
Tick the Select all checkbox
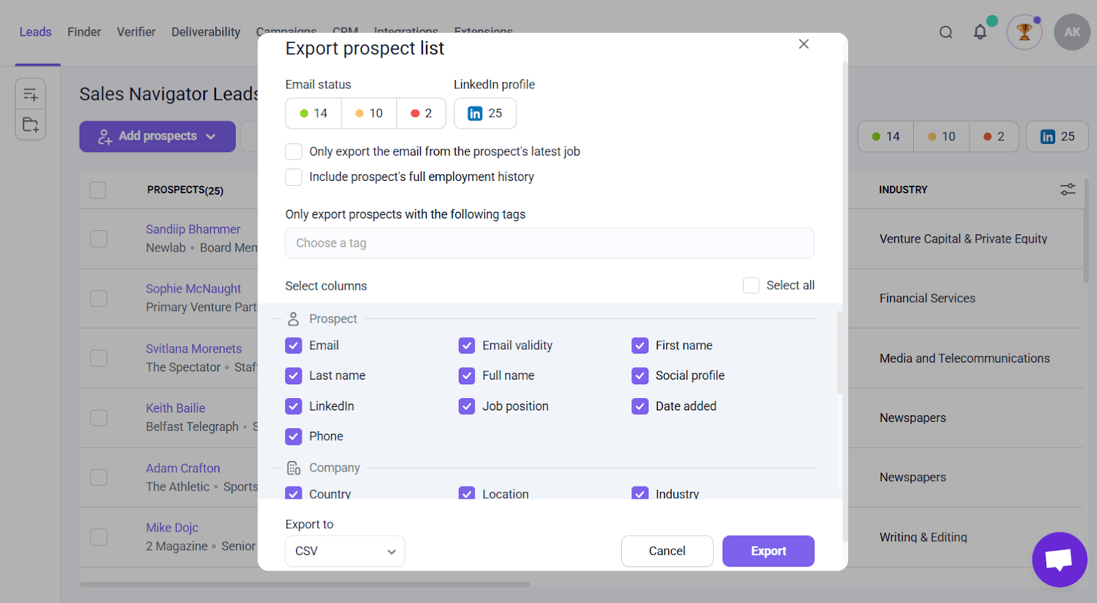[751, 285]
